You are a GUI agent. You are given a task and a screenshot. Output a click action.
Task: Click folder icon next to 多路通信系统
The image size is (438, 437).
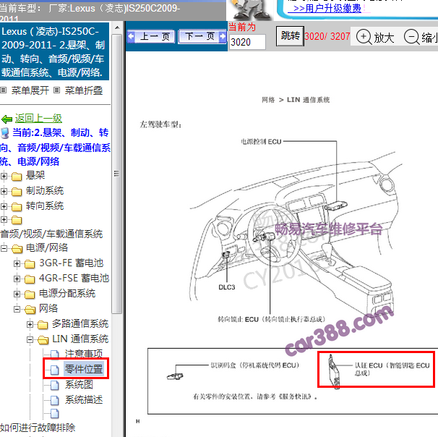[x=43, y=325]
